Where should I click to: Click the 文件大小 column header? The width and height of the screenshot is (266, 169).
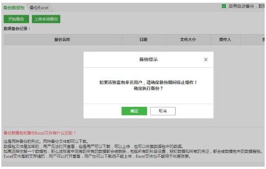[x=188, y=40]
